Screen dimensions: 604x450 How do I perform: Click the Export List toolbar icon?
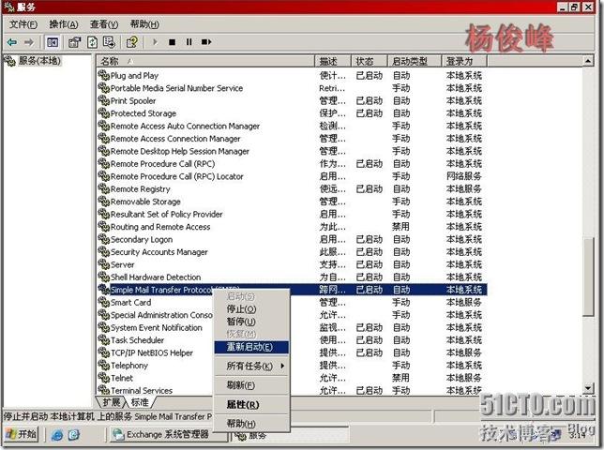click(110, 42)
